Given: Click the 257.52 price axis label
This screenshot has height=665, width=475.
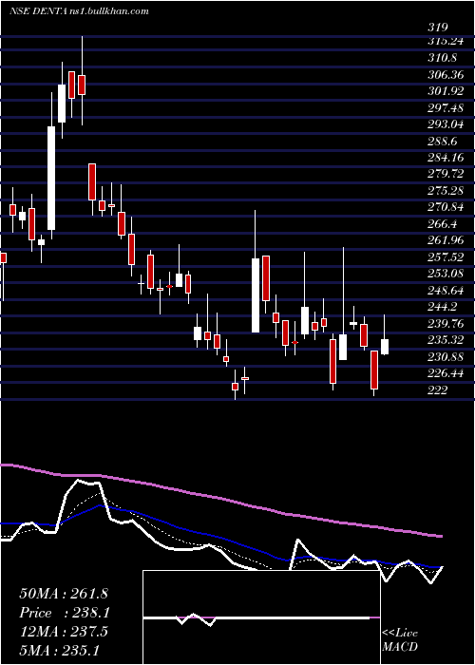Looking at the screenshot, I should tap(446, 257).
